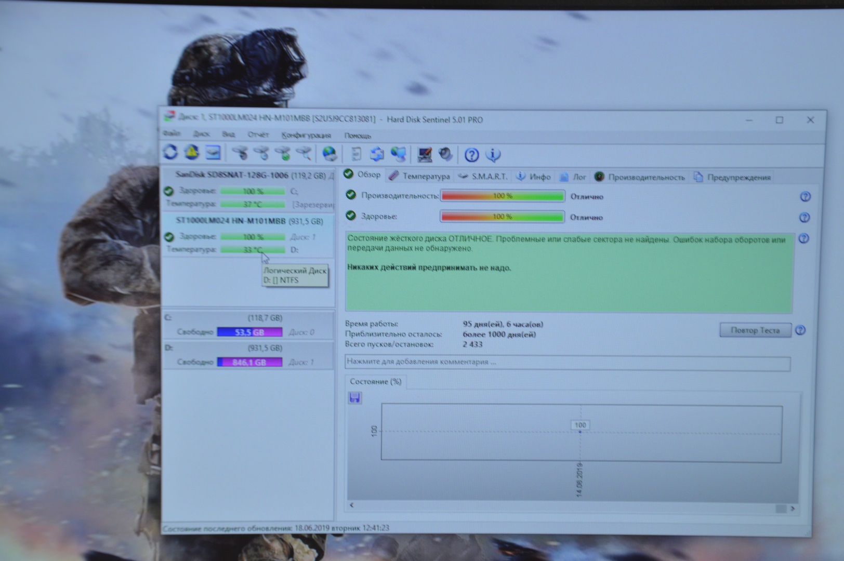Switch to the S.M.A.R.T. tab
The image size is (844, 561).
click(483, 177)
